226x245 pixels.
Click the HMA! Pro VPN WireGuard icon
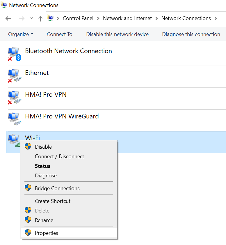14,119
